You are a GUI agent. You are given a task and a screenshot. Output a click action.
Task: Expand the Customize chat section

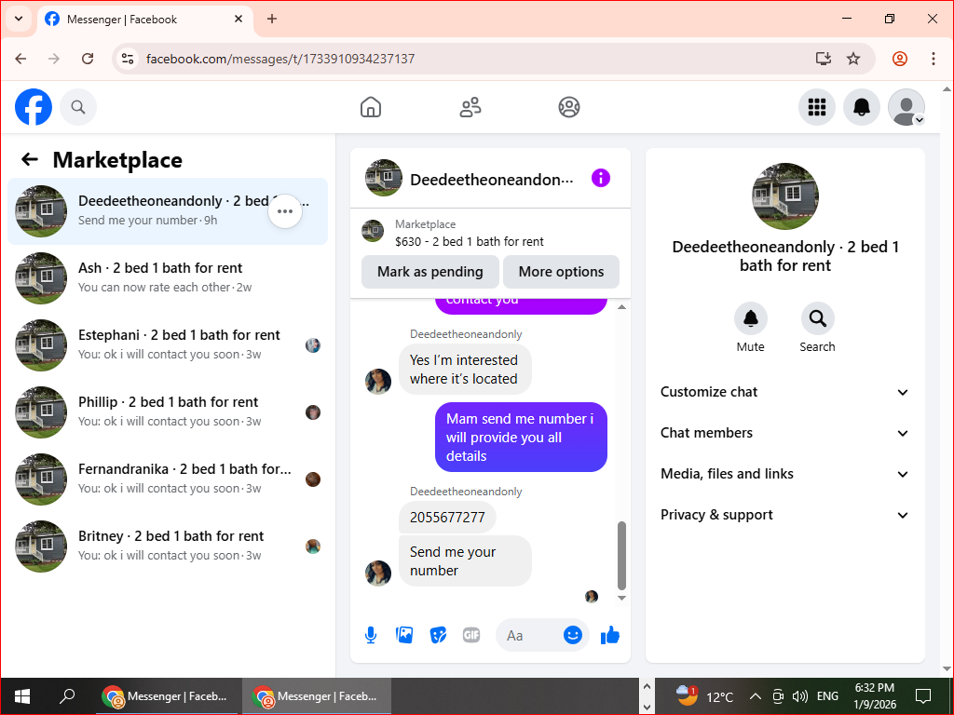pyautogui.click(x=784, y=392)
